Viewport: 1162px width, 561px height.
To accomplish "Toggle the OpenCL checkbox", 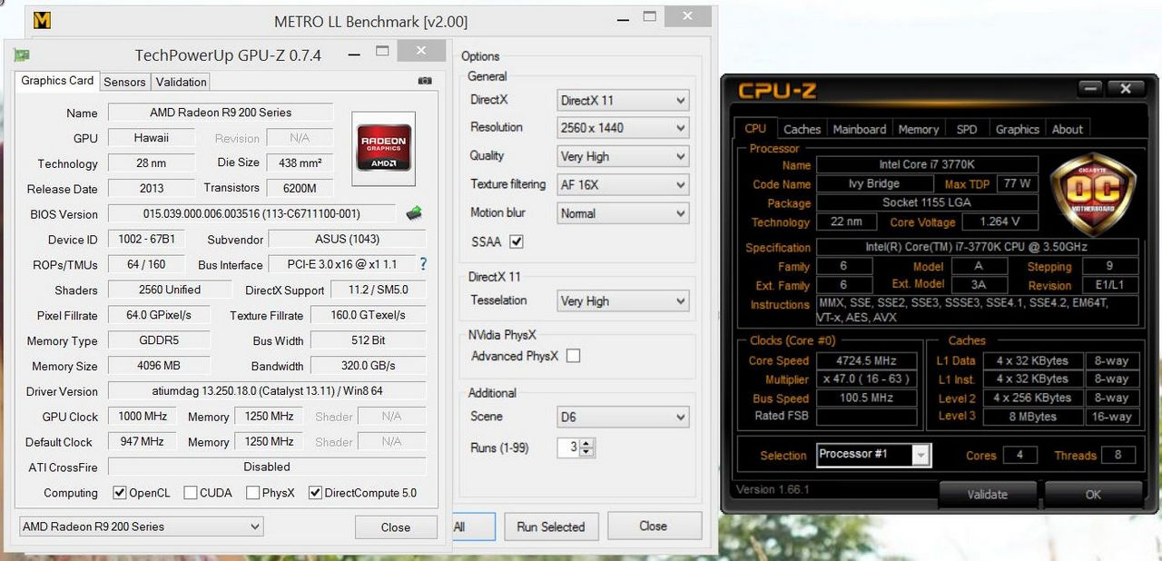I will (x=120, y=493).
